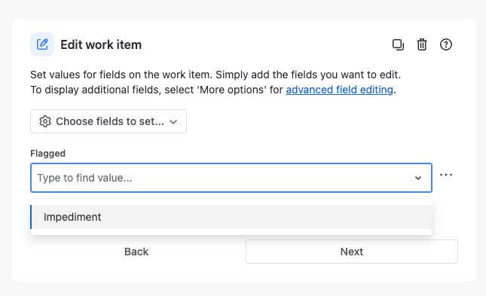
Task: Click the Flagged field label
Action: pos(48,154)
